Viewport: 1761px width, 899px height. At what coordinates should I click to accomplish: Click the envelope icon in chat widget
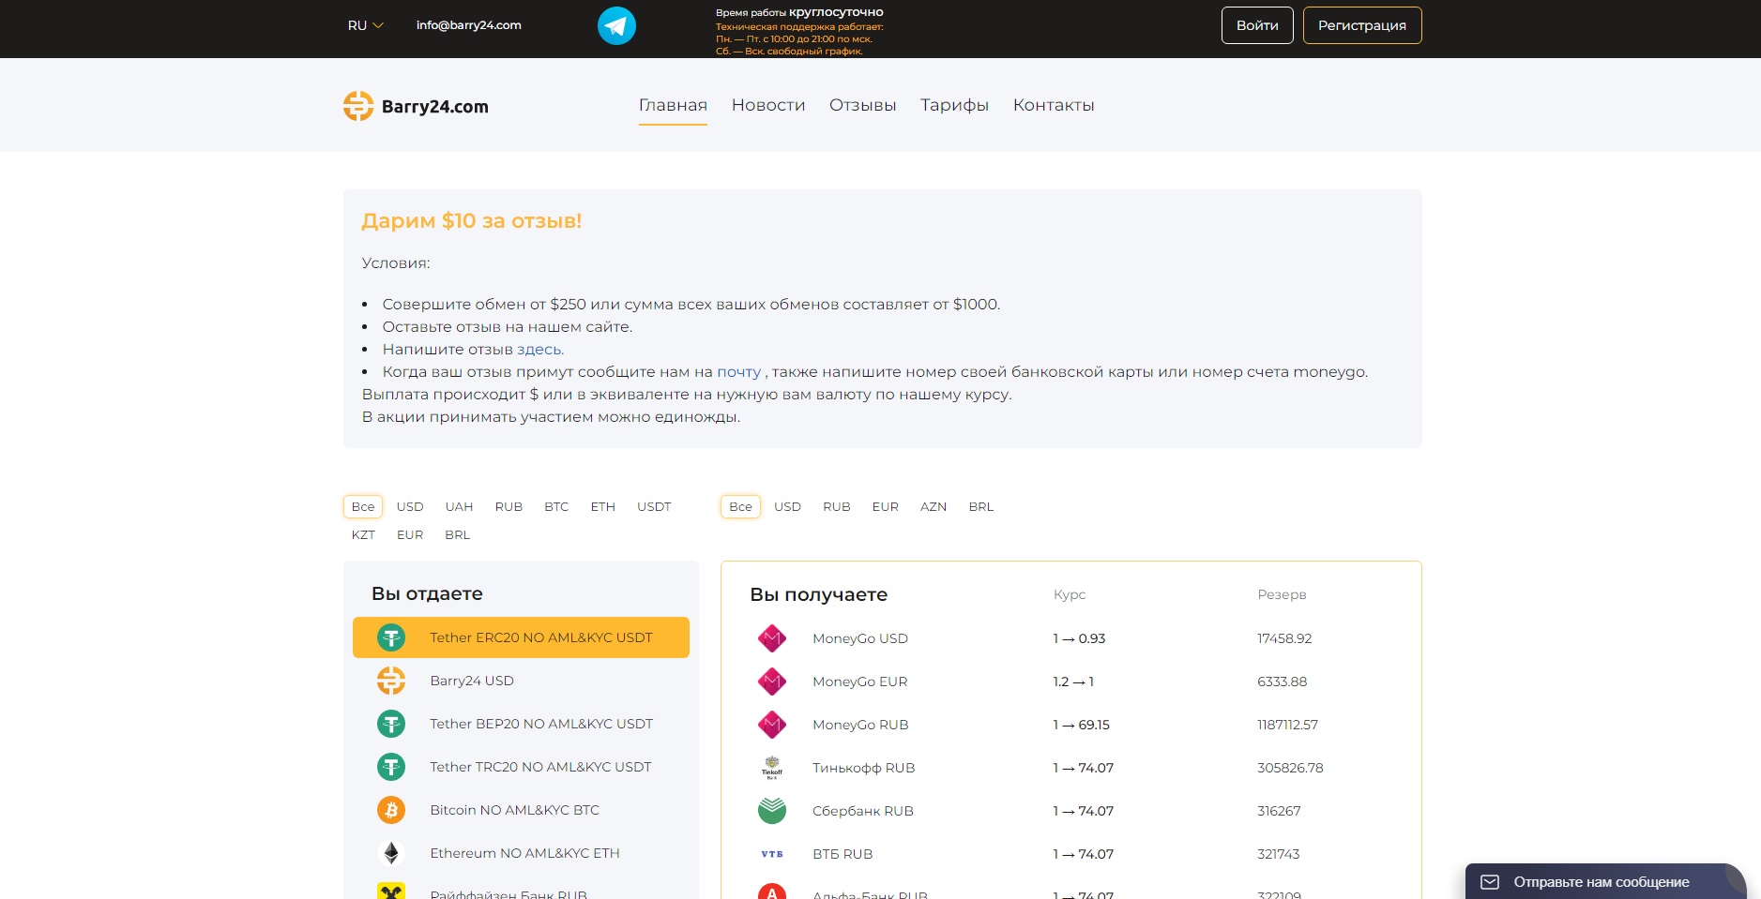(x=1490, y=882)
